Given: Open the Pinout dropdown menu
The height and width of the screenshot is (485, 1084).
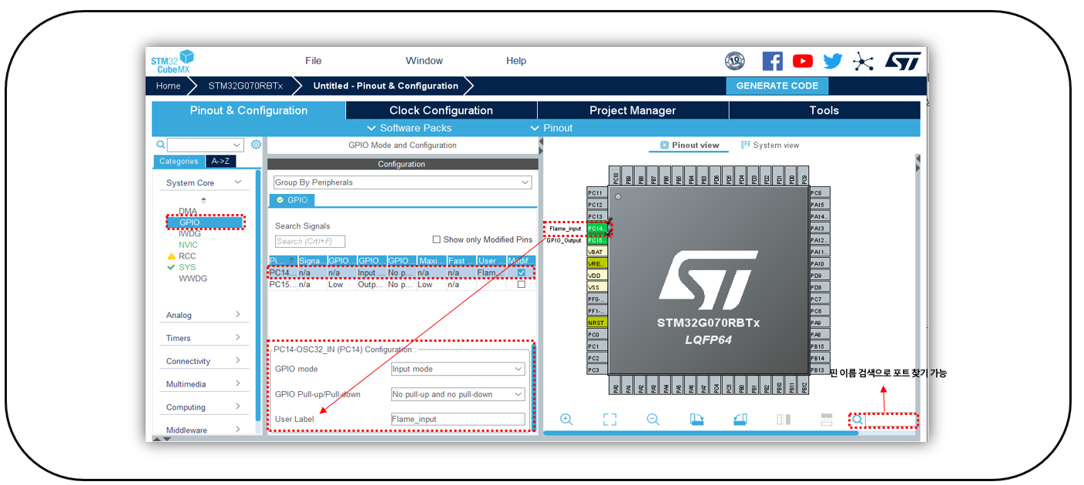Looking at the screenshot, I should click(552, 128).
